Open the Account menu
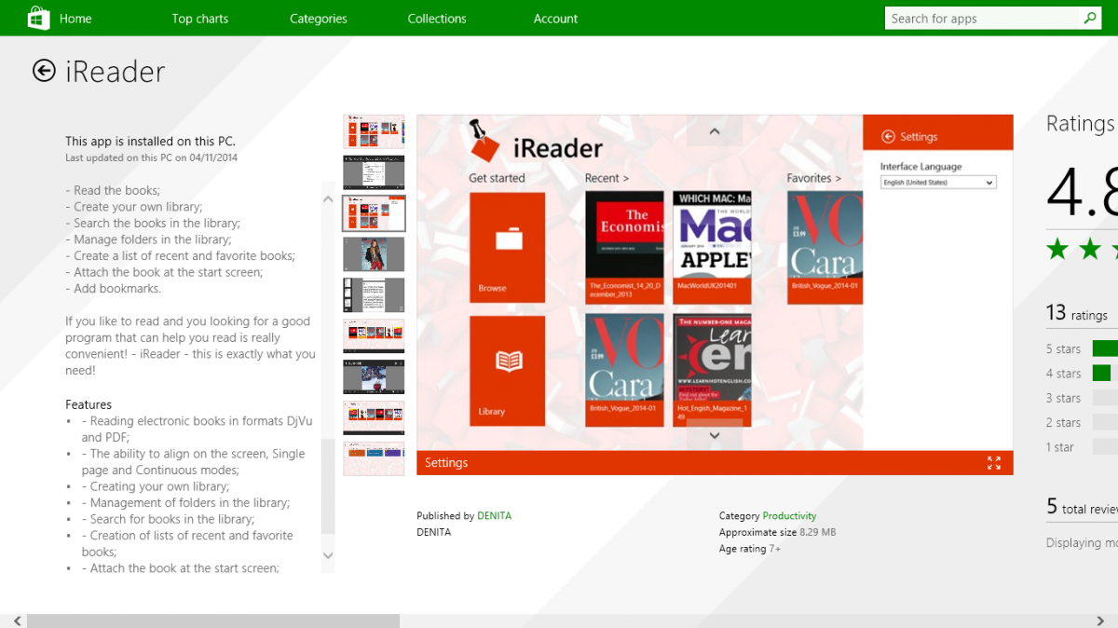The height and width of the screenshot is (628, 1118). point(556,18)
